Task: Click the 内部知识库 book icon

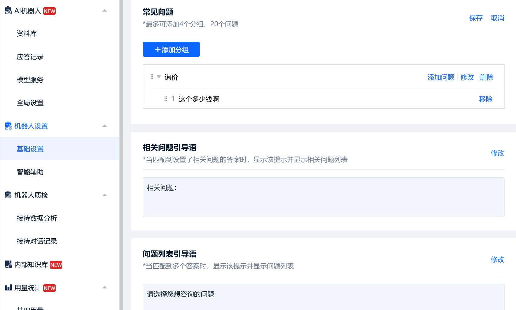Action: pyautogui.click(x=8, y=264)
